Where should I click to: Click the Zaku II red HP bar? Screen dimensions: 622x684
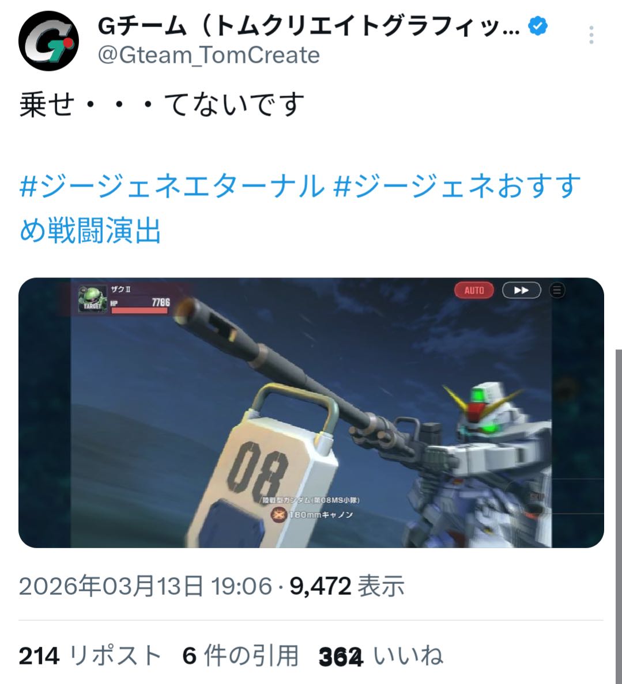pos(139,310)
